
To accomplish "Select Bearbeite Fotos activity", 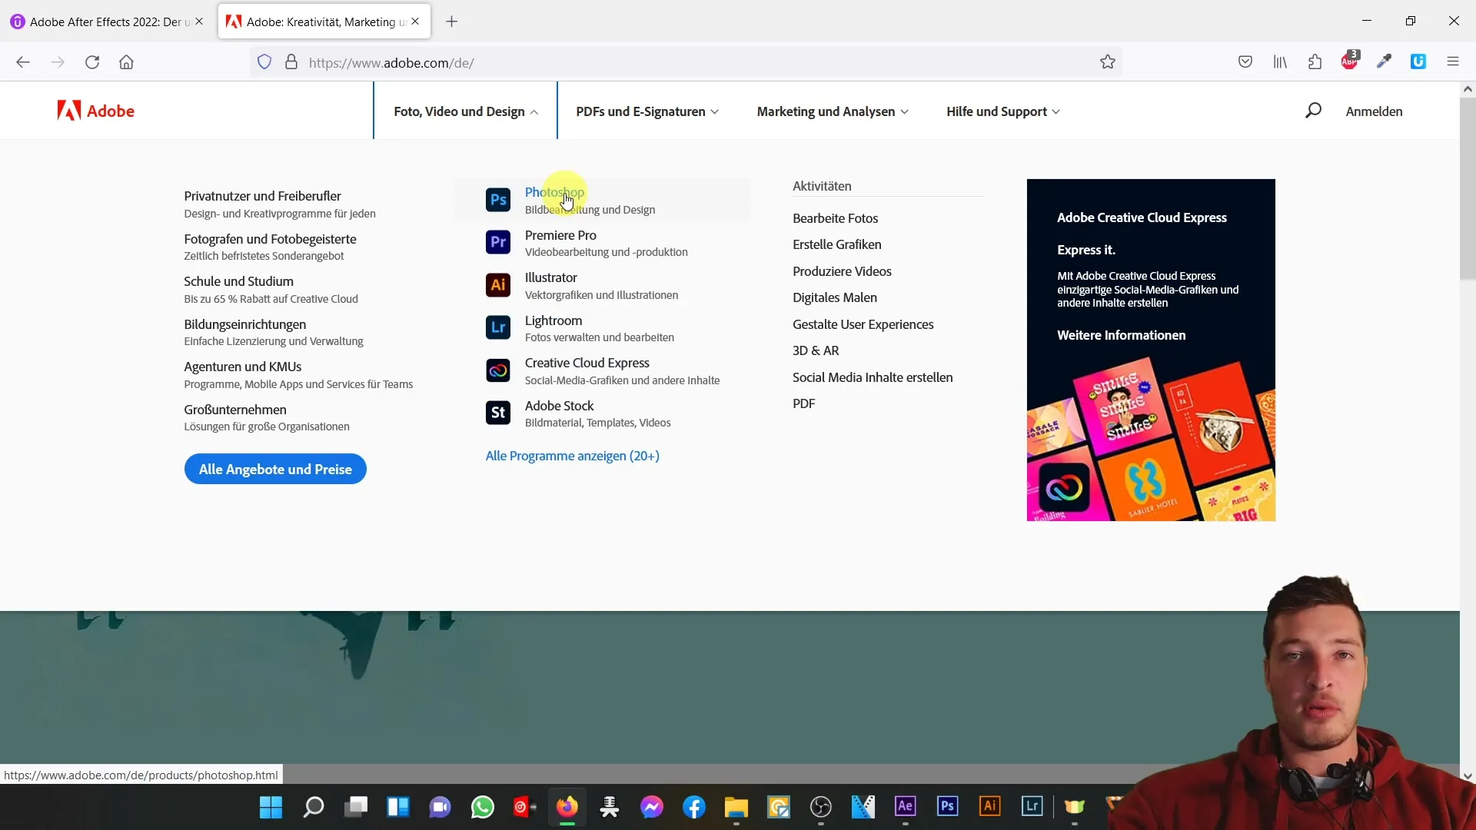I will pos(835,218).
